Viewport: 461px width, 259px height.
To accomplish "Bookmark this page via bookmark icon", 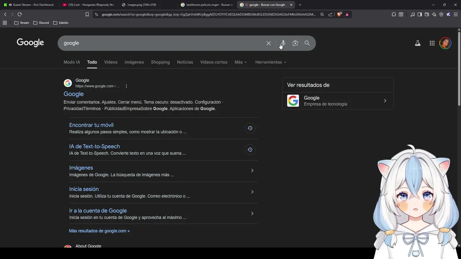I will (x=87, y=14).
